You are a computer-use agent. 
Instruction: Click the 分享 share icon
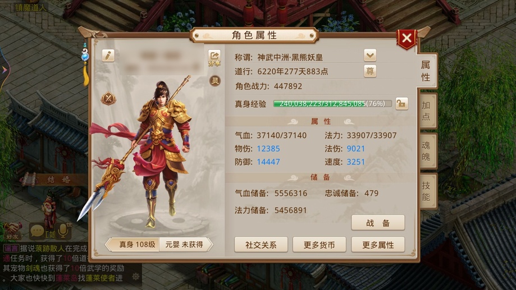214,58
